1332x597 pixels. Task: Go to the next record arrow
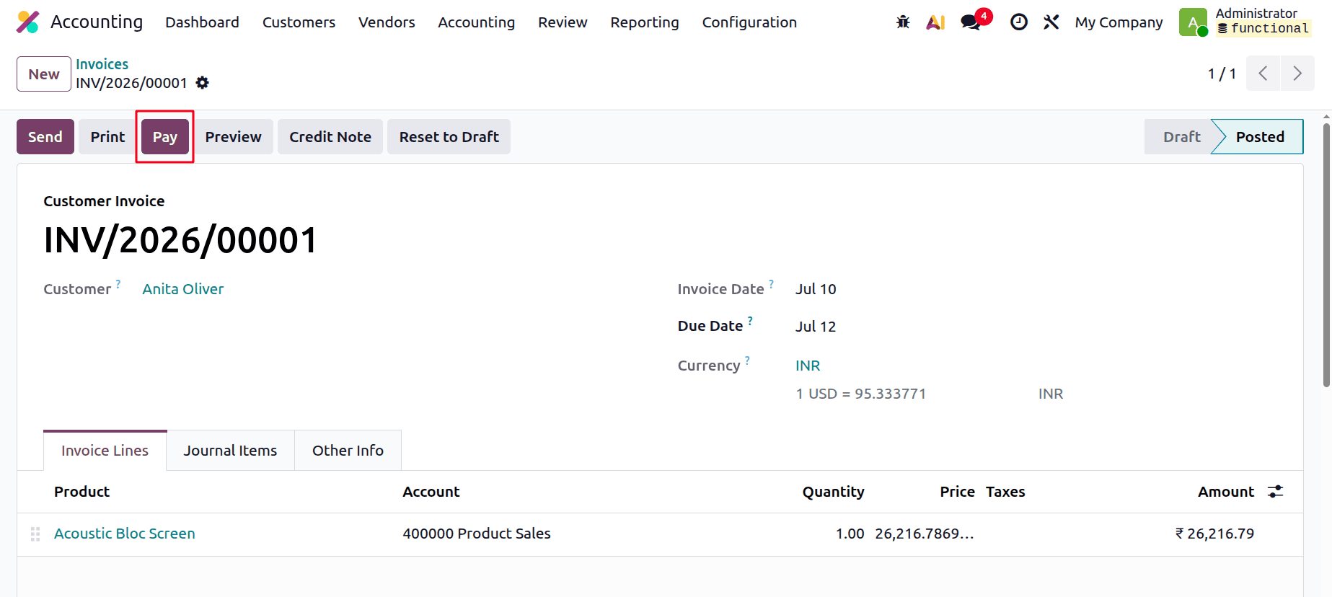click(1297, 74)
